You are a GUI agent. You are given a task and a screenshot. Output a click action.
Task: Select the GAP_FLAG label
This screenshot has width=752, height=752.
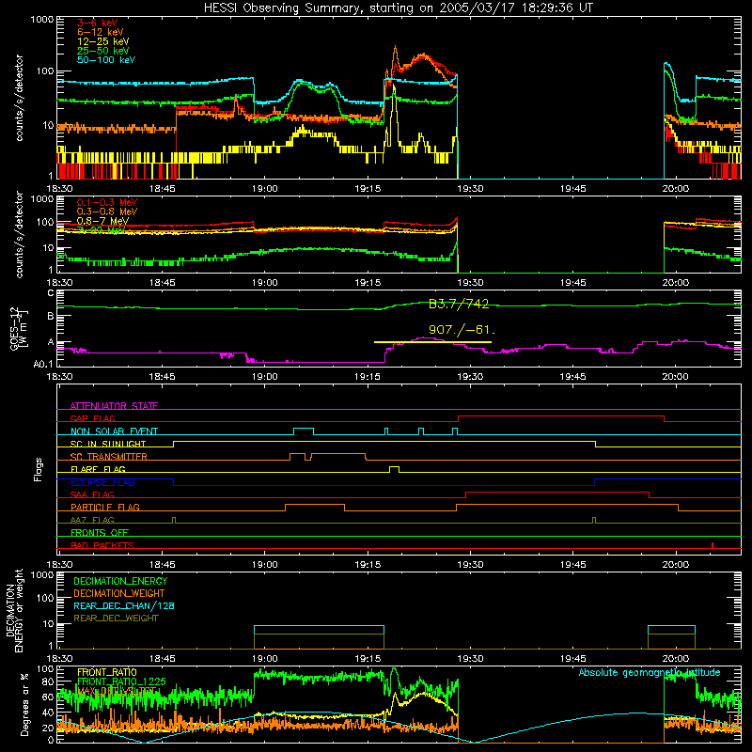tap(92, 418)
